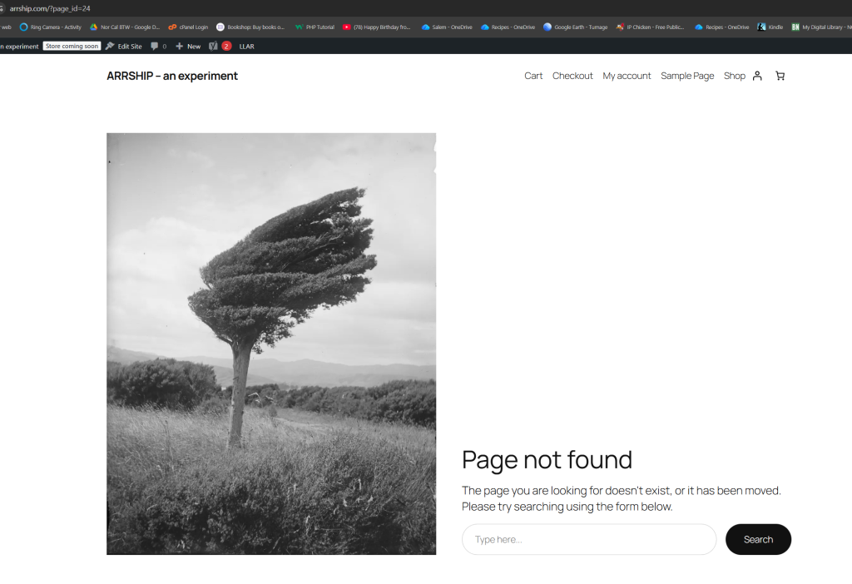Go to the Checkout page link

[572, 76]
